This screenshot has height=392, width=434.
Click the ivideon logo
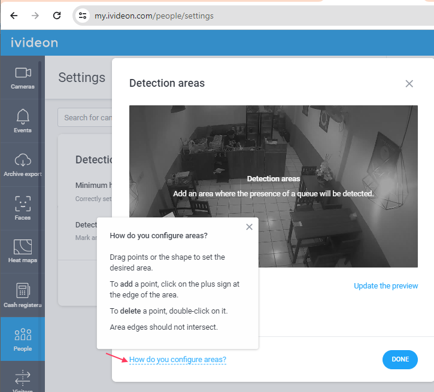35,43
